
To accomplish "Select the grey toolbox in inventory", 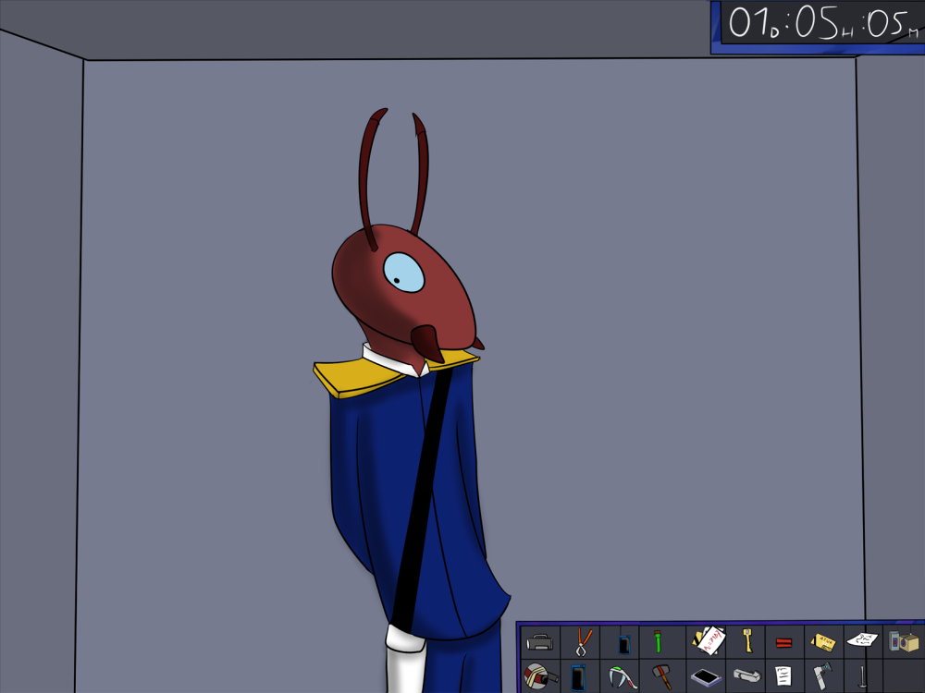I will click(x=540, y=641).
